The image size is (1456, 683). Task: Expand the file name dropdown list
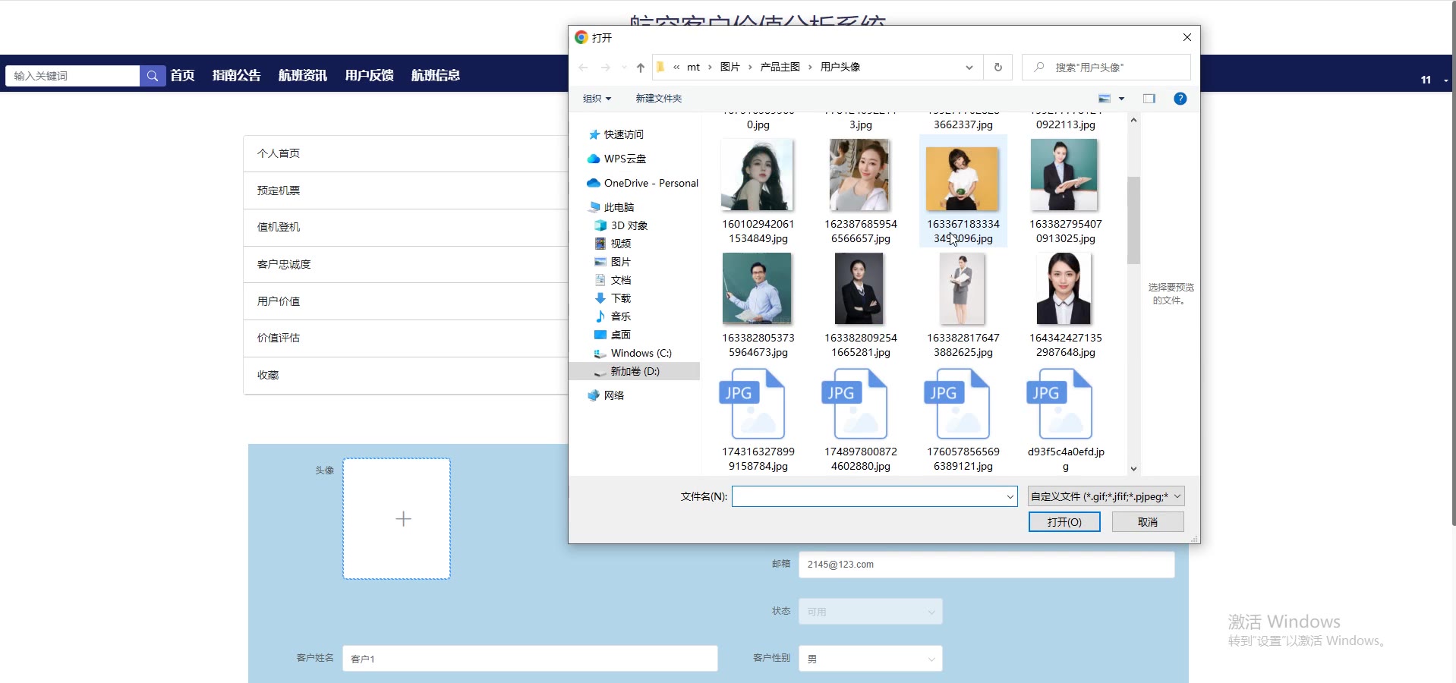[x=1010, y=497]
